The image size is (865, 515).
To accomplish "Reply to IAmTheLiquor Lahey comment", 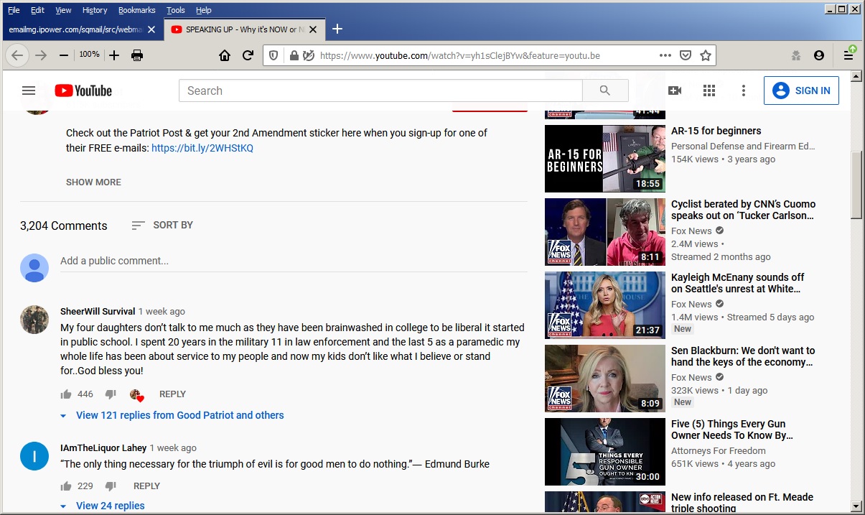I will tap(147, 486).
